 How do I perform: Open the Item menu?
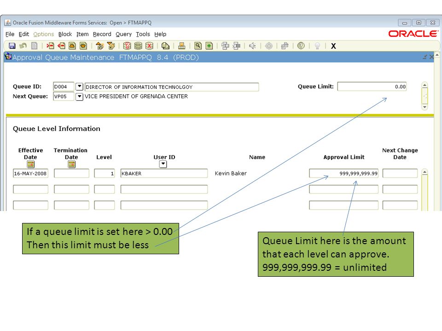pos(82,34)
